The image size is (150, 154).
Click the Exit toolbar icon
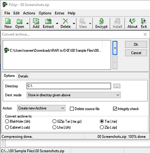click(x=144, y=23)
